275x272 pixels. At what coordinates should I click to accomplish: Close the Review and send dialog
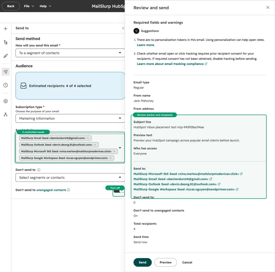point(268,8)
